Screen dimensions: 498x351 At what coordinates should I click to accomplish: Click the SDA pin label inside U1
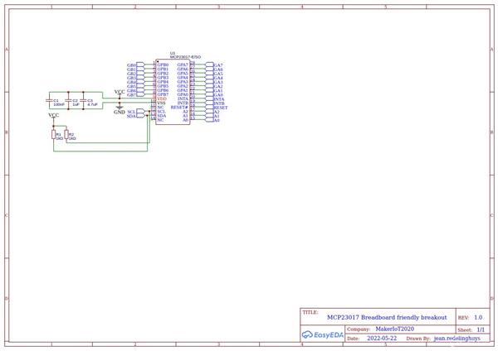pyautogui.click(x=162, y=116)
